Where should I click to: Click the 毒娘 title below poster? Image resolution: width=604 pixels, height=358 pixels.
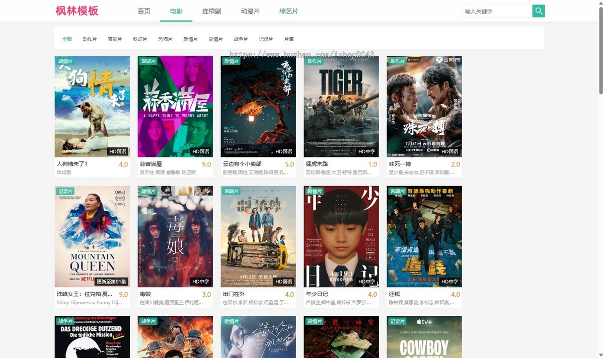[145, 294]
